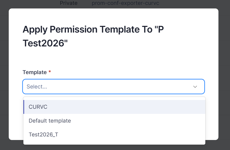
Task: Focus the Template Select... combo box
Action: [x=114, y=86]
